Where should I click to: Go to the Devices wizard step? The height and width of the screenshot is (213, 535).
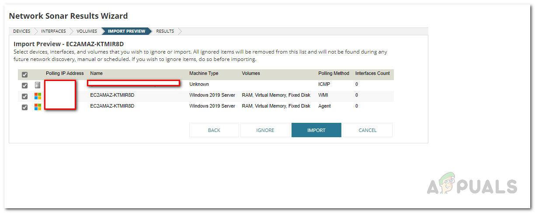point(22,31)
